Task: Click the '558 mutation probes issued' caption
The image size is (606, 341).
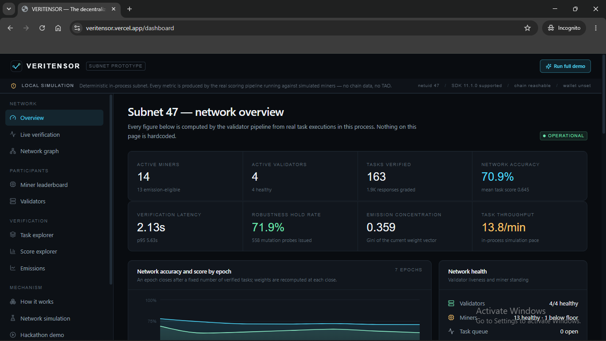Action: (281, 240)
